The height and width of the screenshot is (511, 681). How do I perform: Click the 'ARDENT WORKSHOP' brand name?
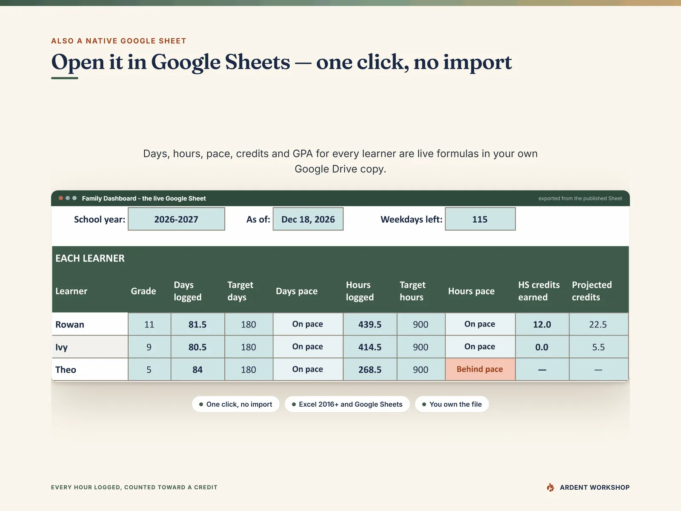coord(595,487)
